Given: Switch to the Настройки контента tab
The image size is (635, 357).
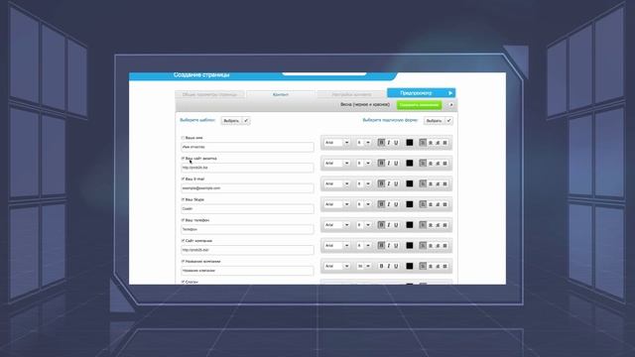Looking at the screenshot, I should 351,95.
